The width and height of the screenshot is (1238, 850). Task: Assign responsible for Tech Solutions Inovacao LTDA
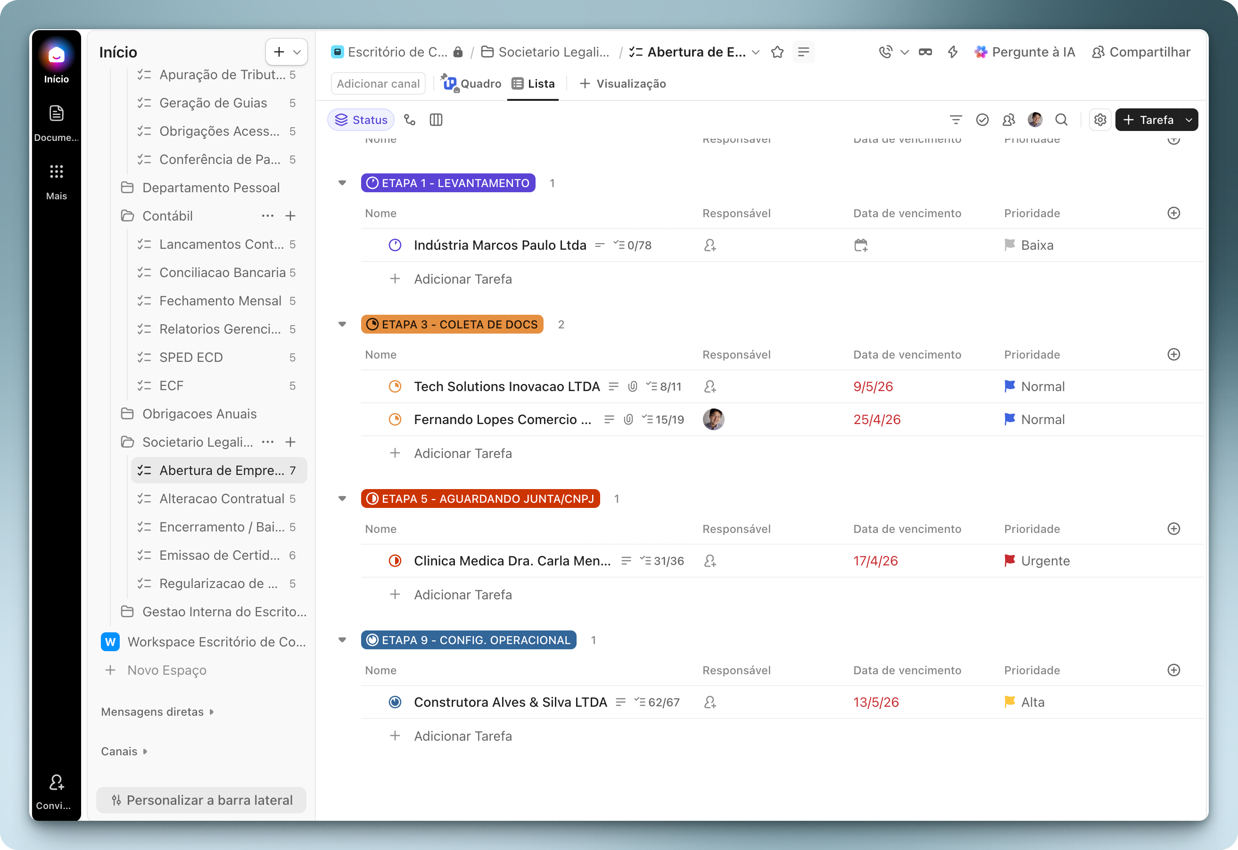[x=710, y=387]
